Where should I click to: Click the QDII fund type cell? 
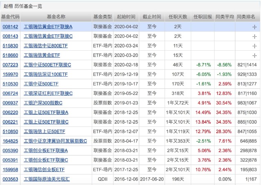pos(103,179)
